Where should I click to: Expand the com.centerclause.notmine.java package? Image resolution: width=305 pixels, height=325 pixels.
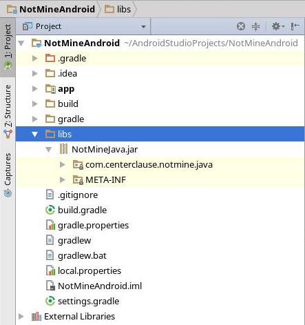click(62, 164)
